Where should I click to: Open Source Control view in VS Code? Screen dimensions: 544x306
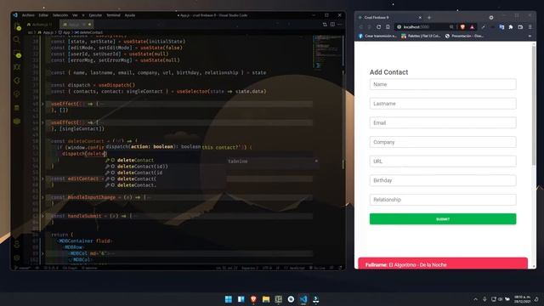coord(17,54)
